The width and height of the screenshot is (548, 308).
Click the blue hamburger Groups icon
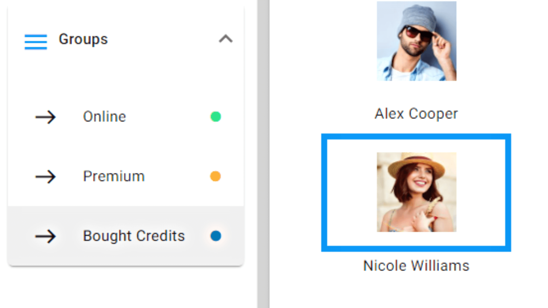[x=36, y=42]
